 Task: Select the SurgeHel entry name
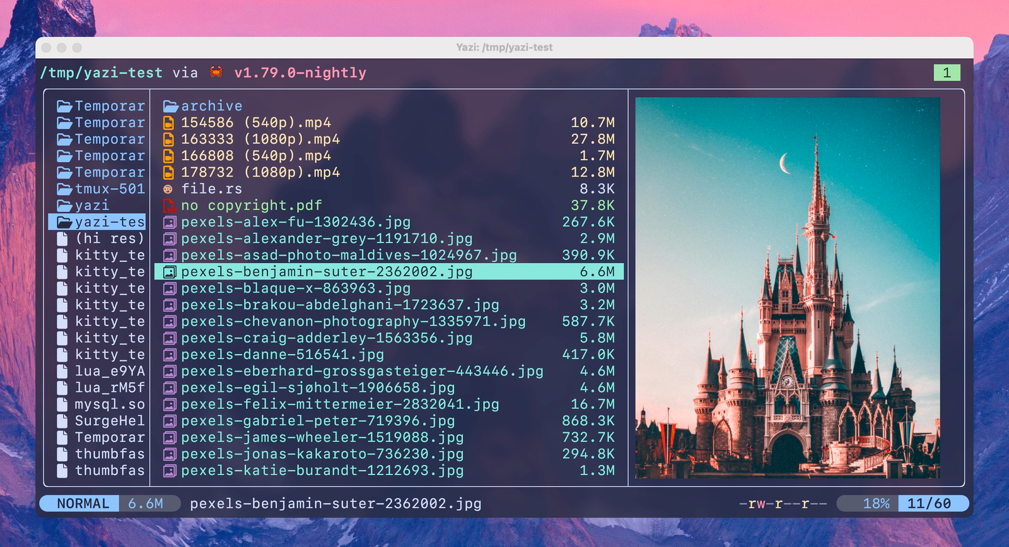110,421
